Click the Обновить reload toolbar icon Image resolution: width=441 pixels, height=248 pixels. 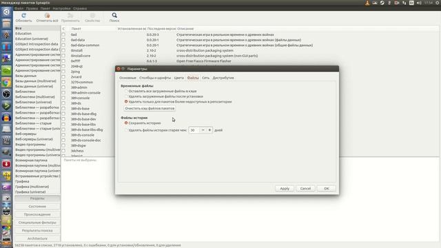(23, 15)
